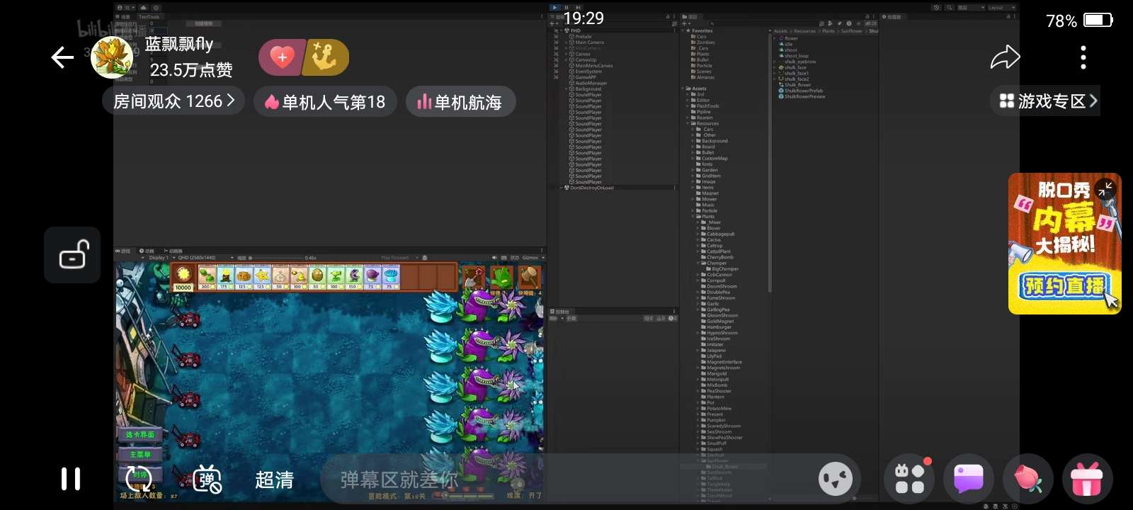Open the Layout dropdown in Unity's toolbar
Viewport: 1133px width, 510px height.
[x=1001, y=7]
